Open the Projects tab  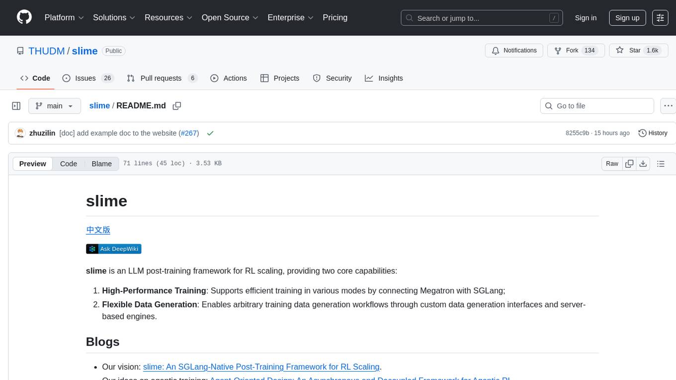pyautogui.click(x=280, y=78)
